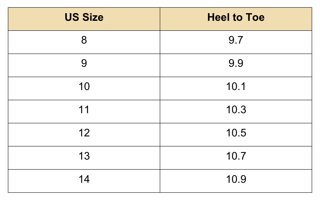Select the US Size 13 cell
320x200 pixels.
tap(84, 156)
